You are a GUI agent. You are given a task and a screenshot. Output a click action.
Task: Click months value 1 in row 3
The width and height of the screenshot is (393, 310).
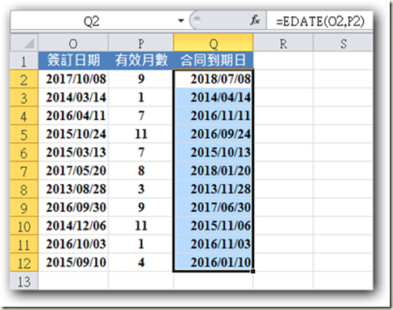[x=140, y=97]
